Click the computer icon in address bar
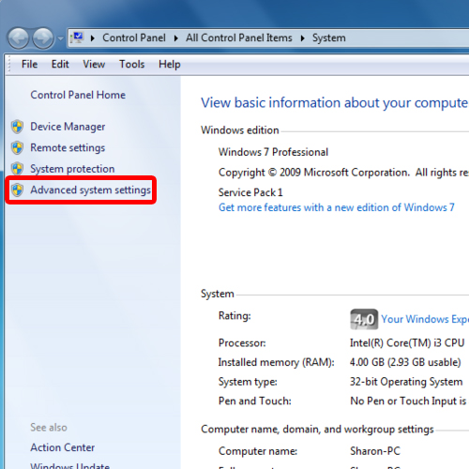Screen dimensions: 469x469 click(78, 38)
